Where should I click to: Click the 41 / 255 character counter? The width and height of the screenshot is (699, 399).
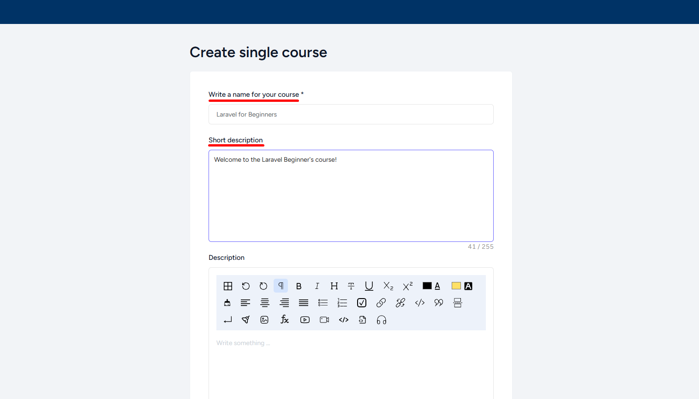pyautogui.click(x=481, y=246)
